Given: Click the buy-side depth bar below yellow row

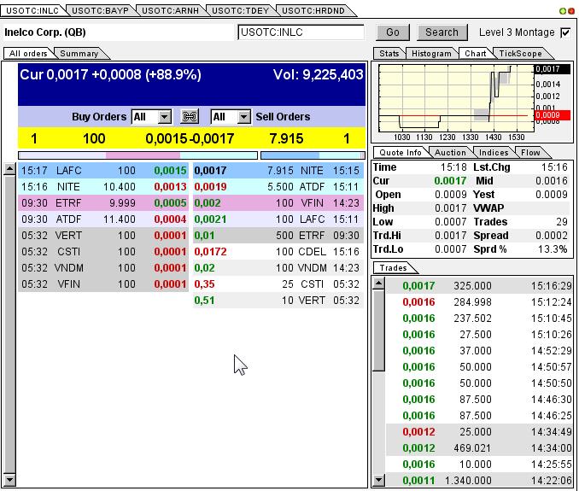Looking at the screenshot, I should click(137, 155).
